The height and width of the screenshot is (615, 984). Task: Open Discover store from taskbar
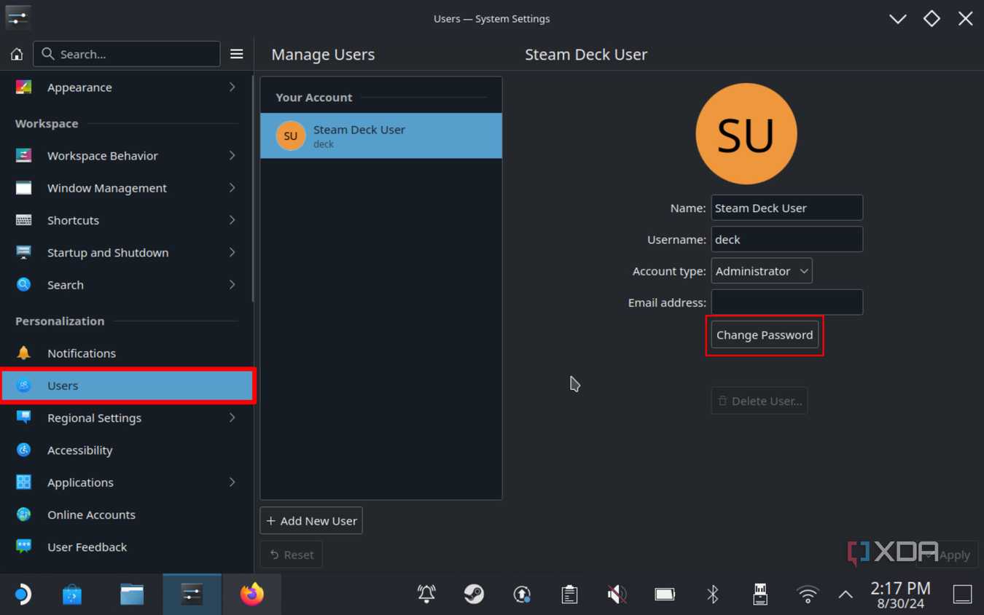tap(72, 595)
